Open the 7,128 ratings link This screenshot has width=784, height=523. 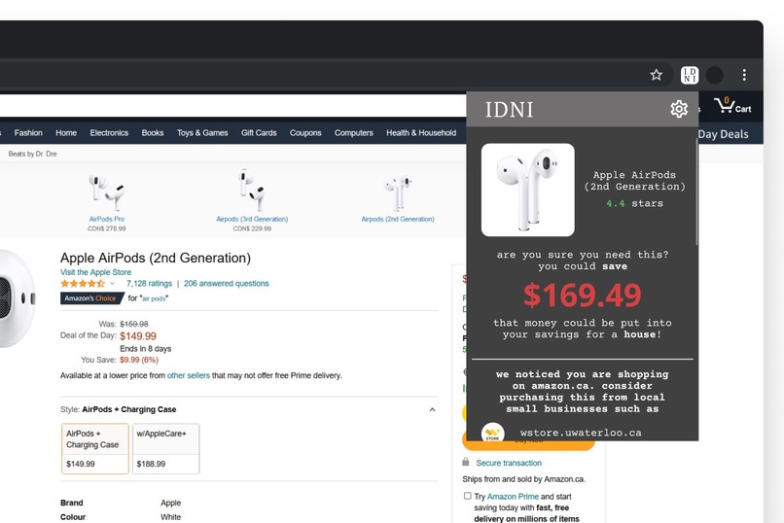[x=149, y=284]
